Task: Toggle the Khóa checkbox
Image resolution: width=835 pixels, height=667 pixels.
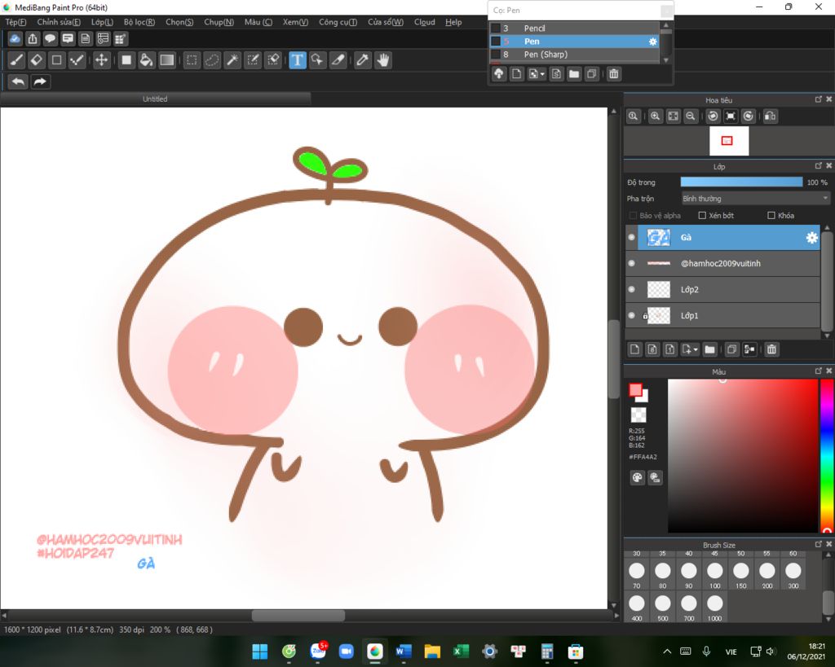Action: 771,216
